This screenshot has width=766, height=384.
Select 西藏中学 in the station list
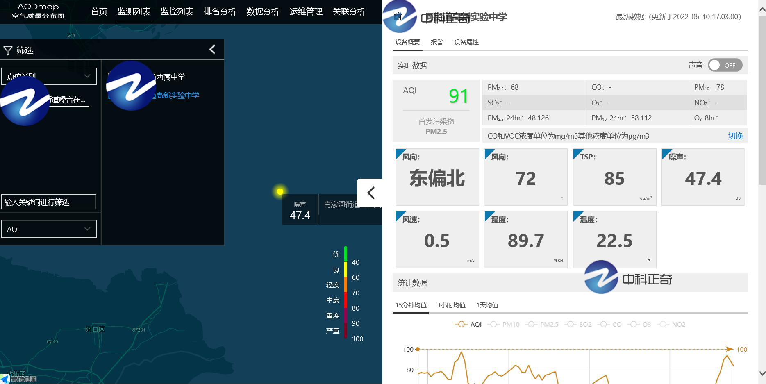click(169, 77)
